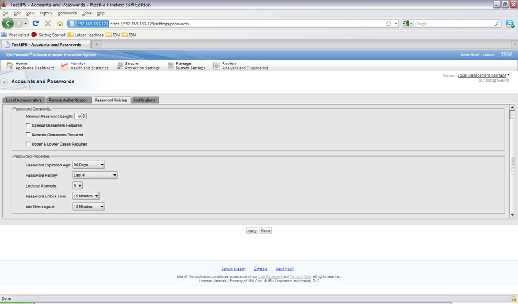Open the View menu

coord(30,13)
